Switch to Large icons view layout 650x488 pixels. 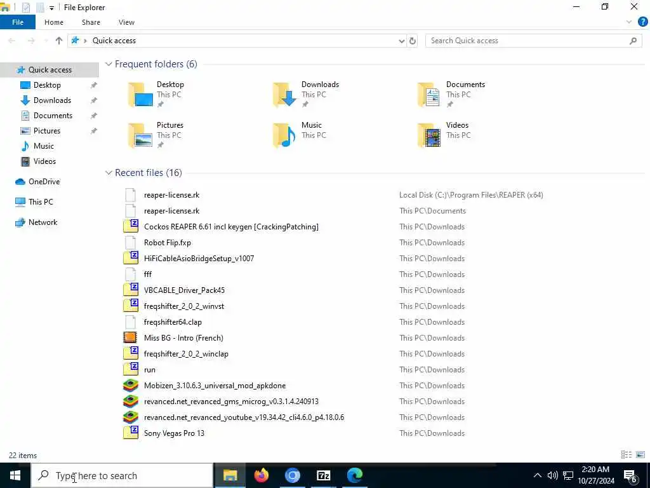point(640,455)
